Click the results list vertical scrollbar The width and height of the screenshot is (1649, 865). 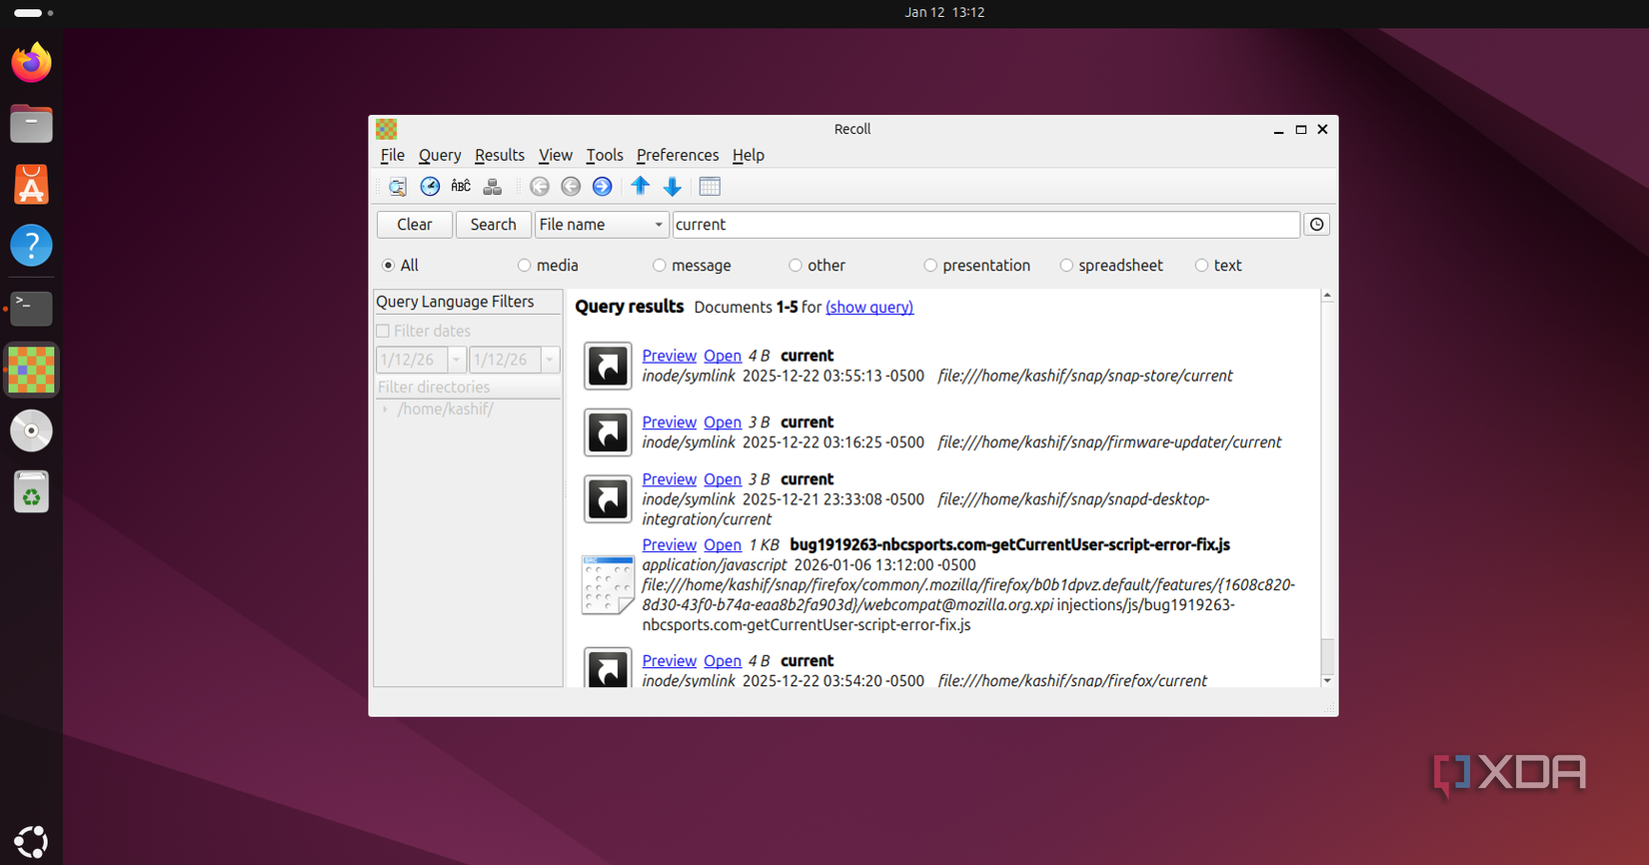tap(1327, 487)
